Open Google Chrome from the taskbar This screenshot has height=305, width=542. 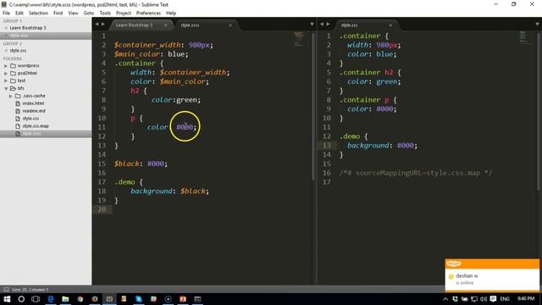click(80, 299)
